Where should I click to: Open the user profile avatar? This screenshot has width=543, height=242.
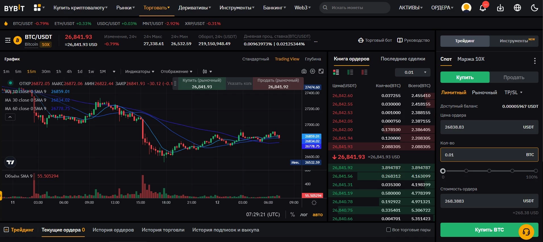tap(466, 8)
